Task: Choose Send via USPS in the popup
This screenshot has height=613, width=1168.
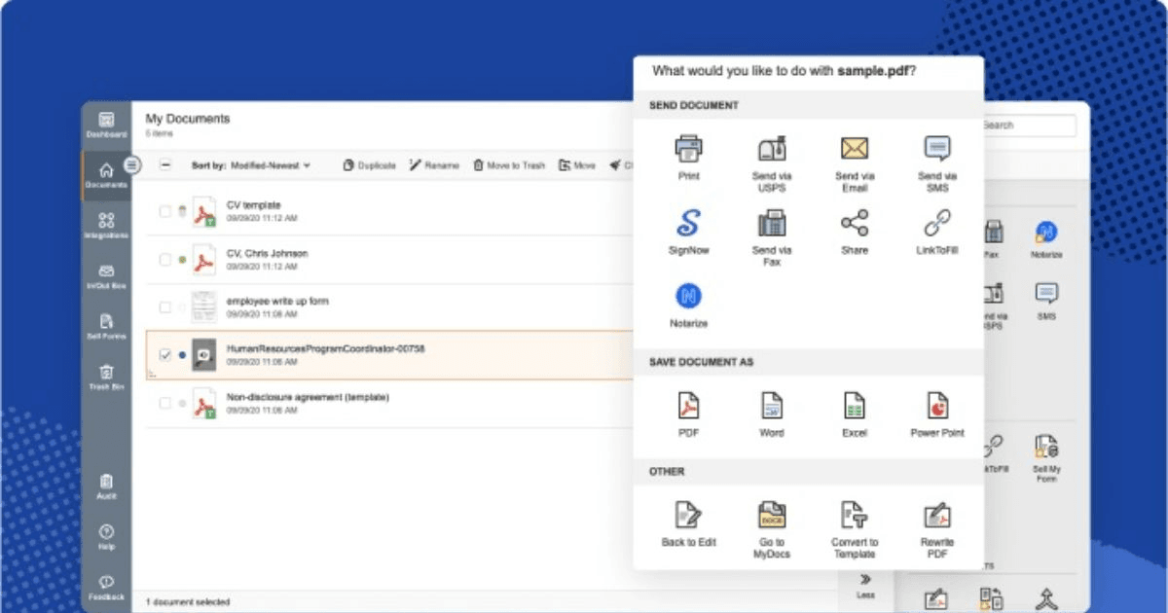Action: click(x=772, y=163)
